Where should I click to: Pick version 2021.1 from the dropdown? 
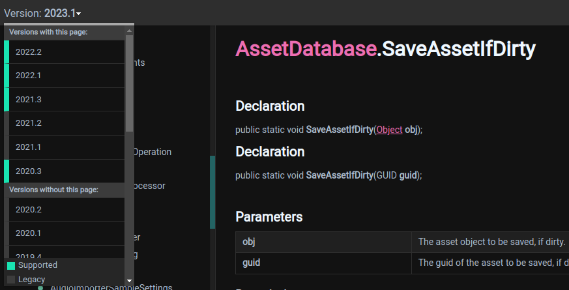coord(29,147)
